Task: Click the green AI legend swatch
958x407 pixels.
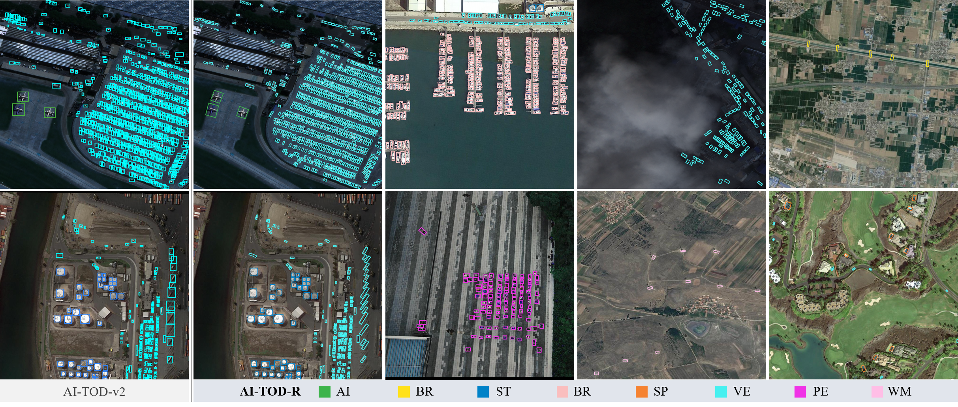Action: [324, 392]
